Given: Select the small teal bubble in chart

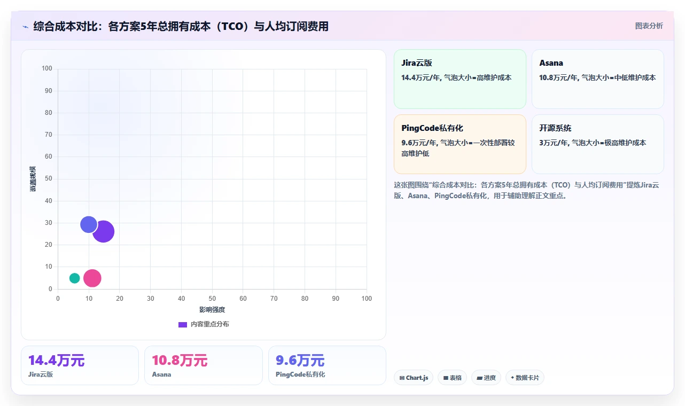Looking at the screenshot, I should 75,278.
